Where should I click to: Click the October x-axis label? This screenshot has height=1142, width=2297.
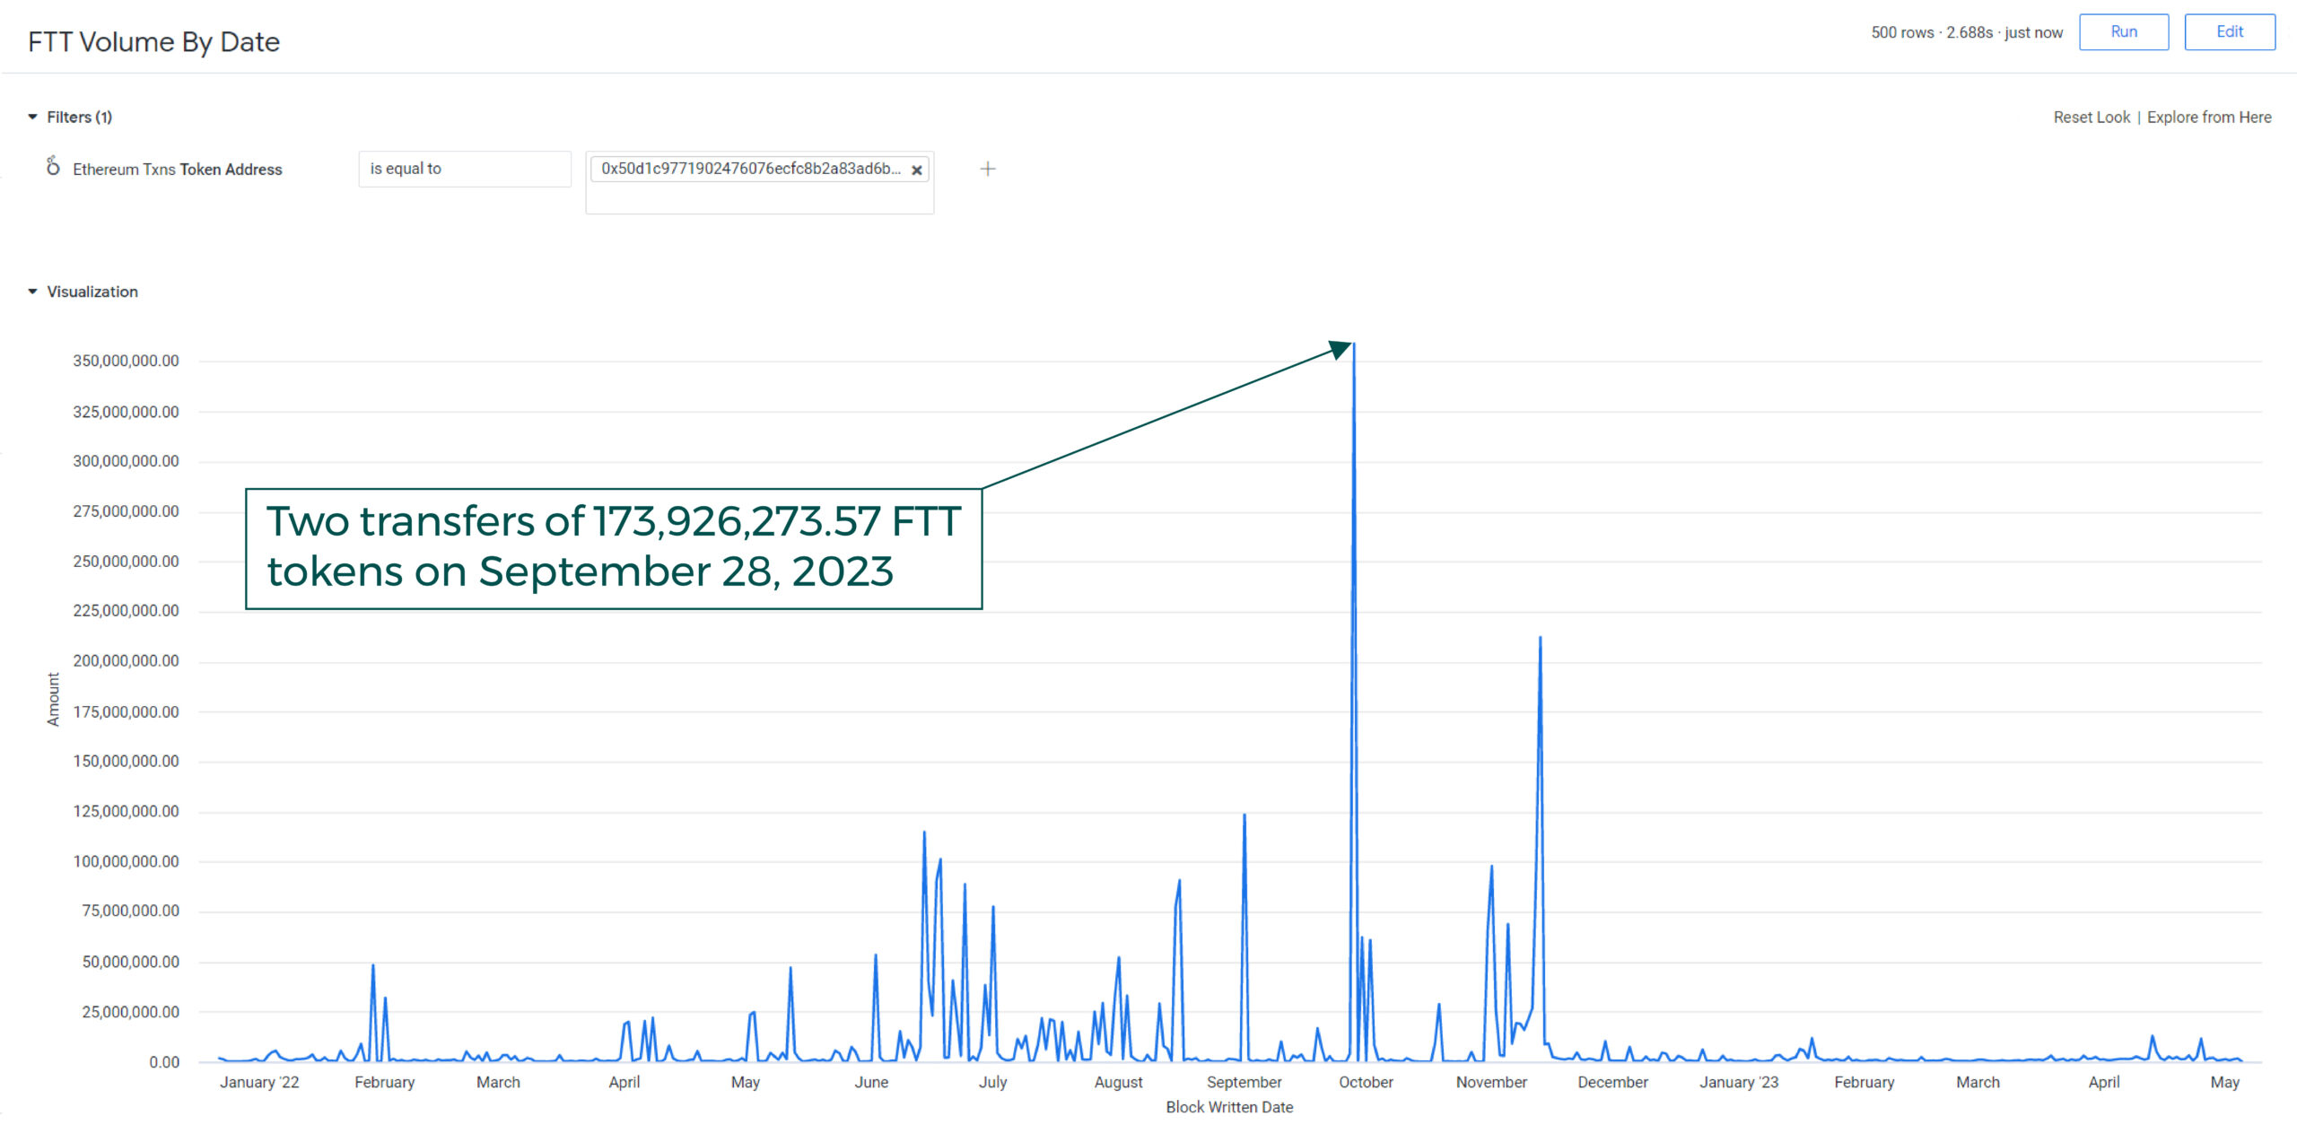pos(1365,1082)
